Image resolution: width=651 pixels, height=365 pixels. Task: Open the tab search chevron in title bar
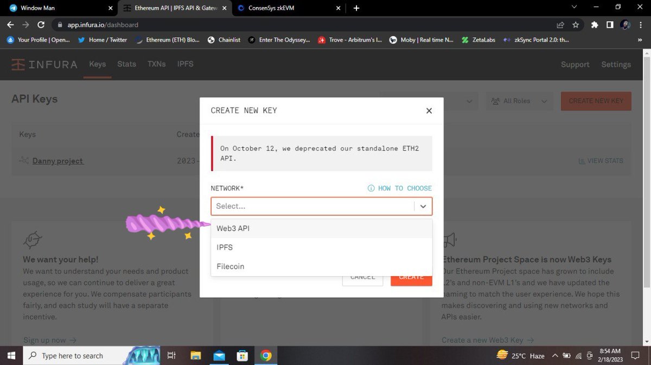pyautogui.click(x=575, y=8)
